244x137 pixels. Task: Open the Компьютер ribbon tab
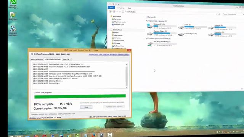[120, 8]
